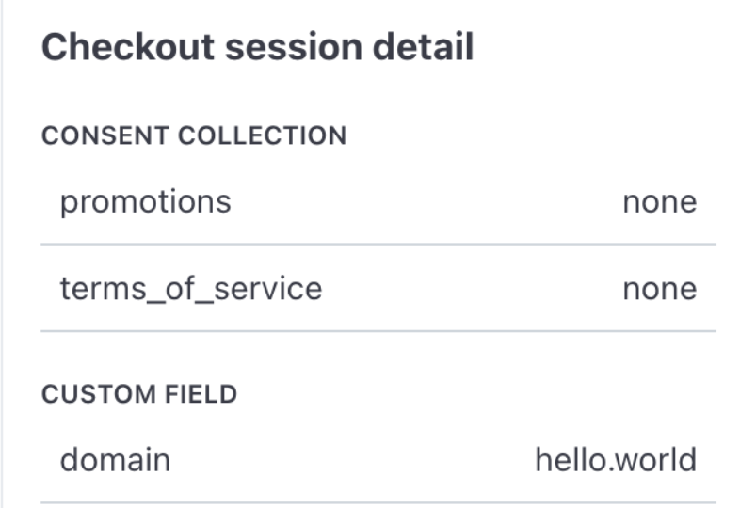The image size is (740, 508).
Task: Click the word session in the heading
Action: coord(279,47)
